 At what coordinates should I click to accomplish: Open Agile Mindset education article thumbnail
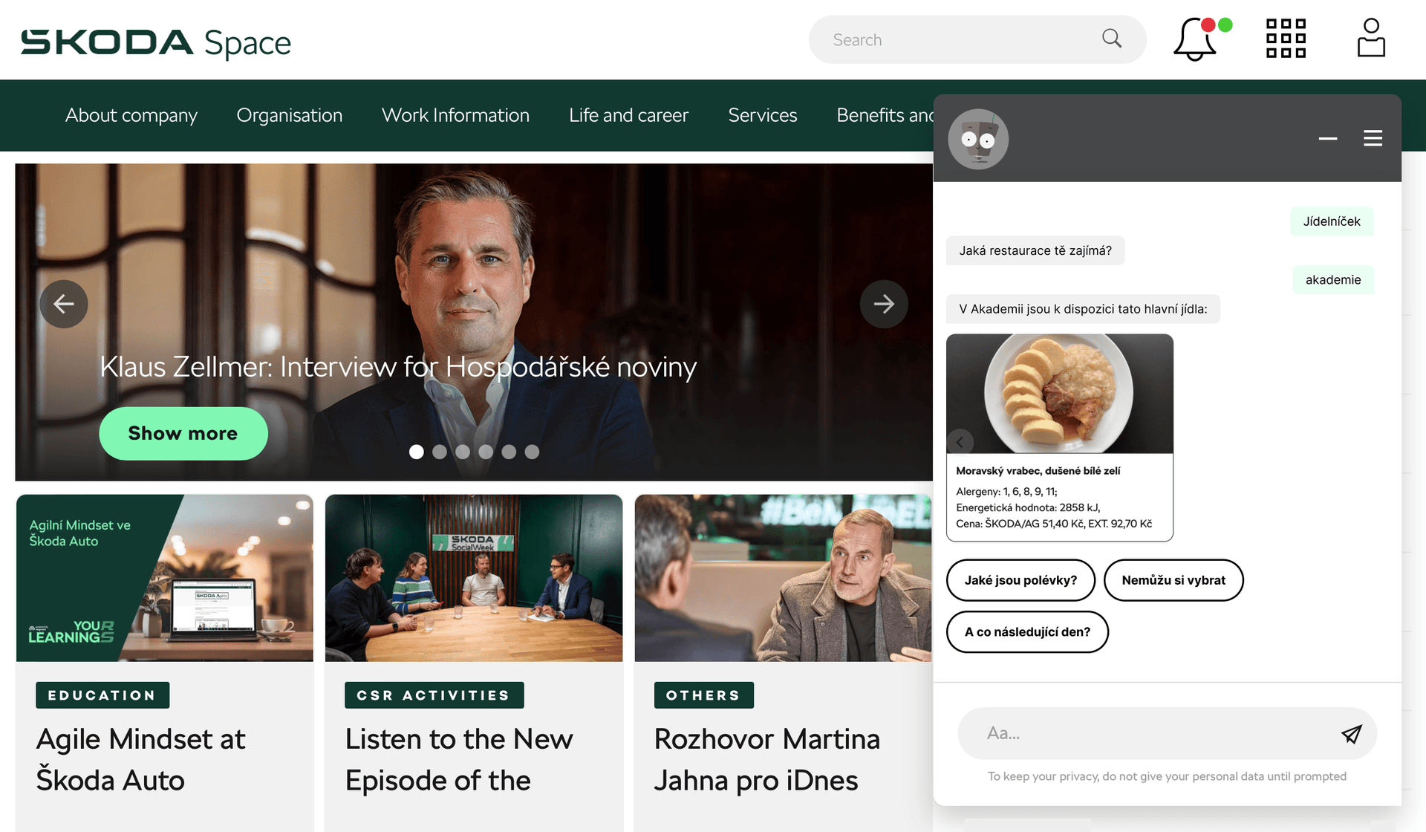tap(165, 578)
